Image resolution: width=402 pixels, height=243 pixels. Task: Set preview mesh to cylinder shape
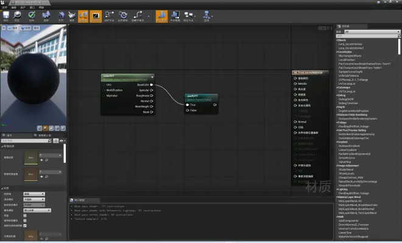tap(40, 128)
